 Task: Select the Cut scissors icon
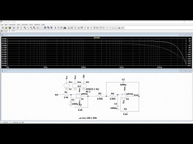pyautogui.click(x=55, y=28)
